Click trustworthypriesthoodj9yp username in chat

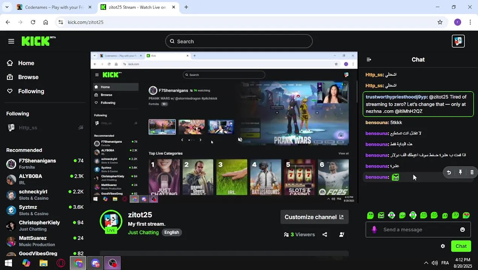[396, 97]
